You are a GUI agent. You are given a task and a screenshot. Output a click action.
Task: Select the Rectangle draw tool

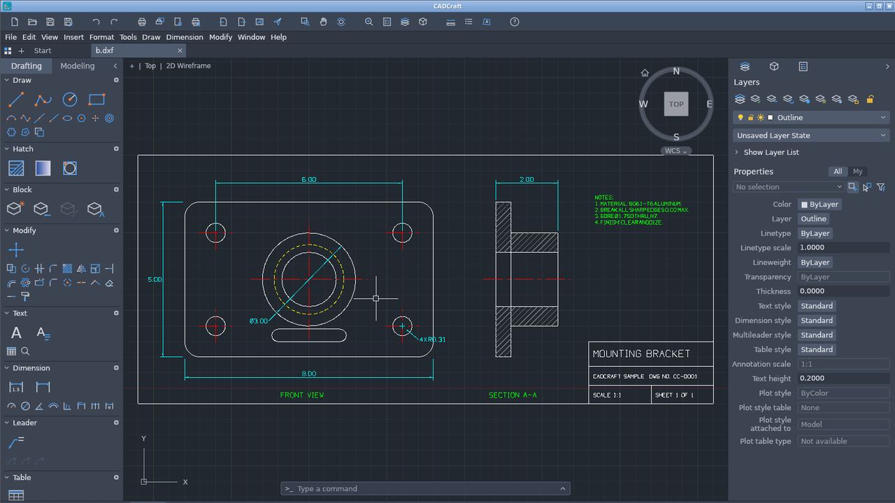(96, 100)
